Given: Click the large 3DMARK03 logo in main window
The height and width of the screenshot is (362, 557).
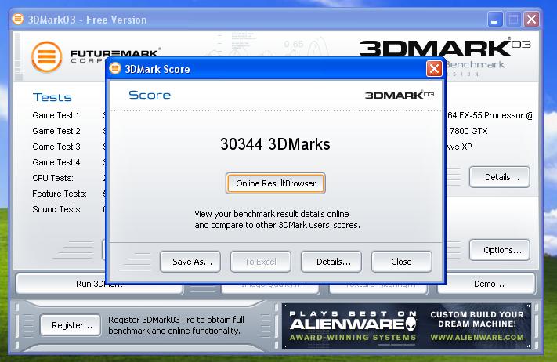Looking at the screenshot, I should [445, 49].
